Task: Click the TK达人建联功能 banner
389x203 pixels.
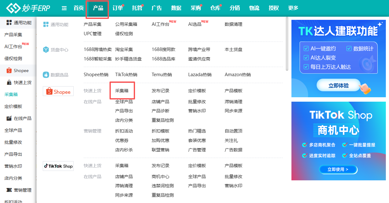Action: 339,59
